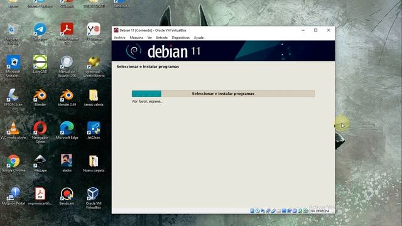Select the JetClean desktop shortcut
Image resolution: width=402 pixels, height=226 pixels.
click(94, 130)
